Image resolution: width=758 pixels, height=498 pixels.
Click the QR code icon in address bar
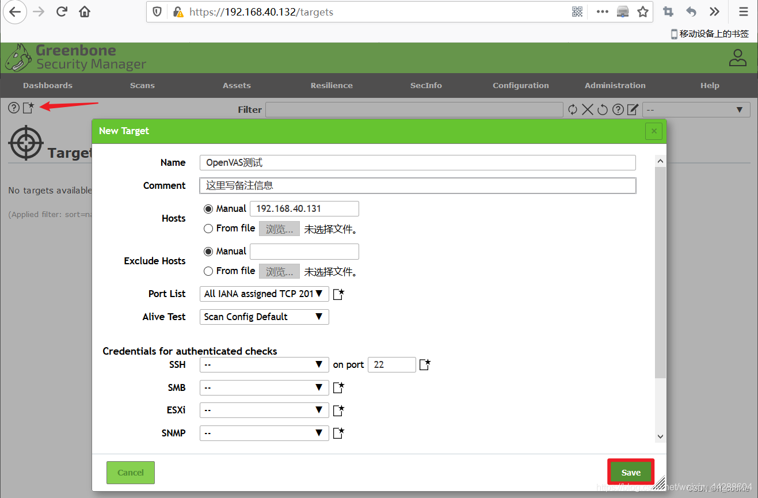[x=577, y=12]
